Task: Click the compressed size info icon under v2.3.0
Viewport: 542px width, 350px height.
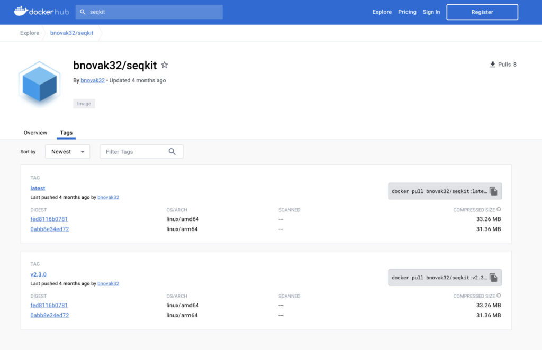Action: point(499,296)
